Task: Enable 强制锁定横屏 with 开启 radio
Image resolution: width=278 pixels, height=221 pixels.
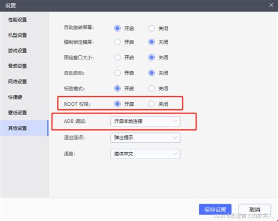Action: click(x=117, y=42)
